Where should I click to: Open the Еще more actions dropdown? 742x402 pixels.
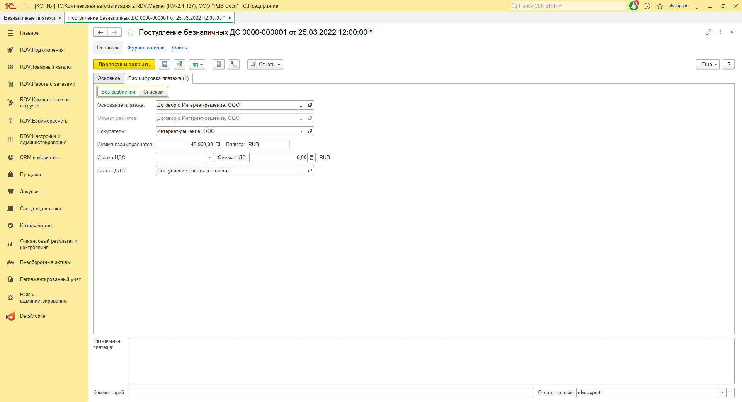pyautogui.click(x=708, y=64)
